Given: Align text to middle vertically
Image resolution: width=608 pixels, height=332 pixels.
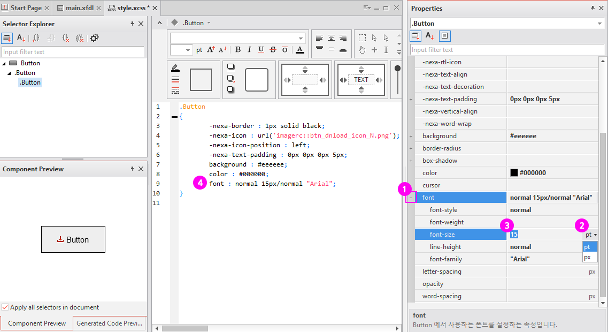Looking at the screenshot, I should (x=331, y=49).
